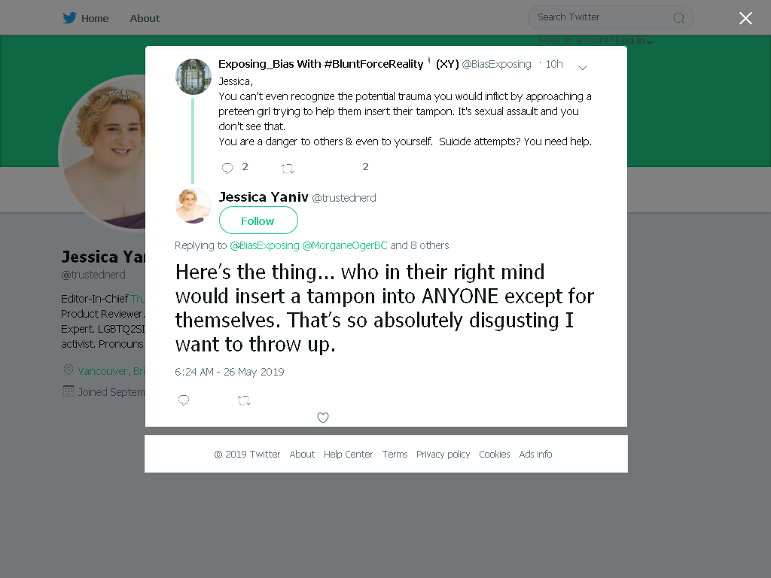771x578 pixels.
Task: Open the @MorganeOgerBC mention link
Action: click(345, 245)
